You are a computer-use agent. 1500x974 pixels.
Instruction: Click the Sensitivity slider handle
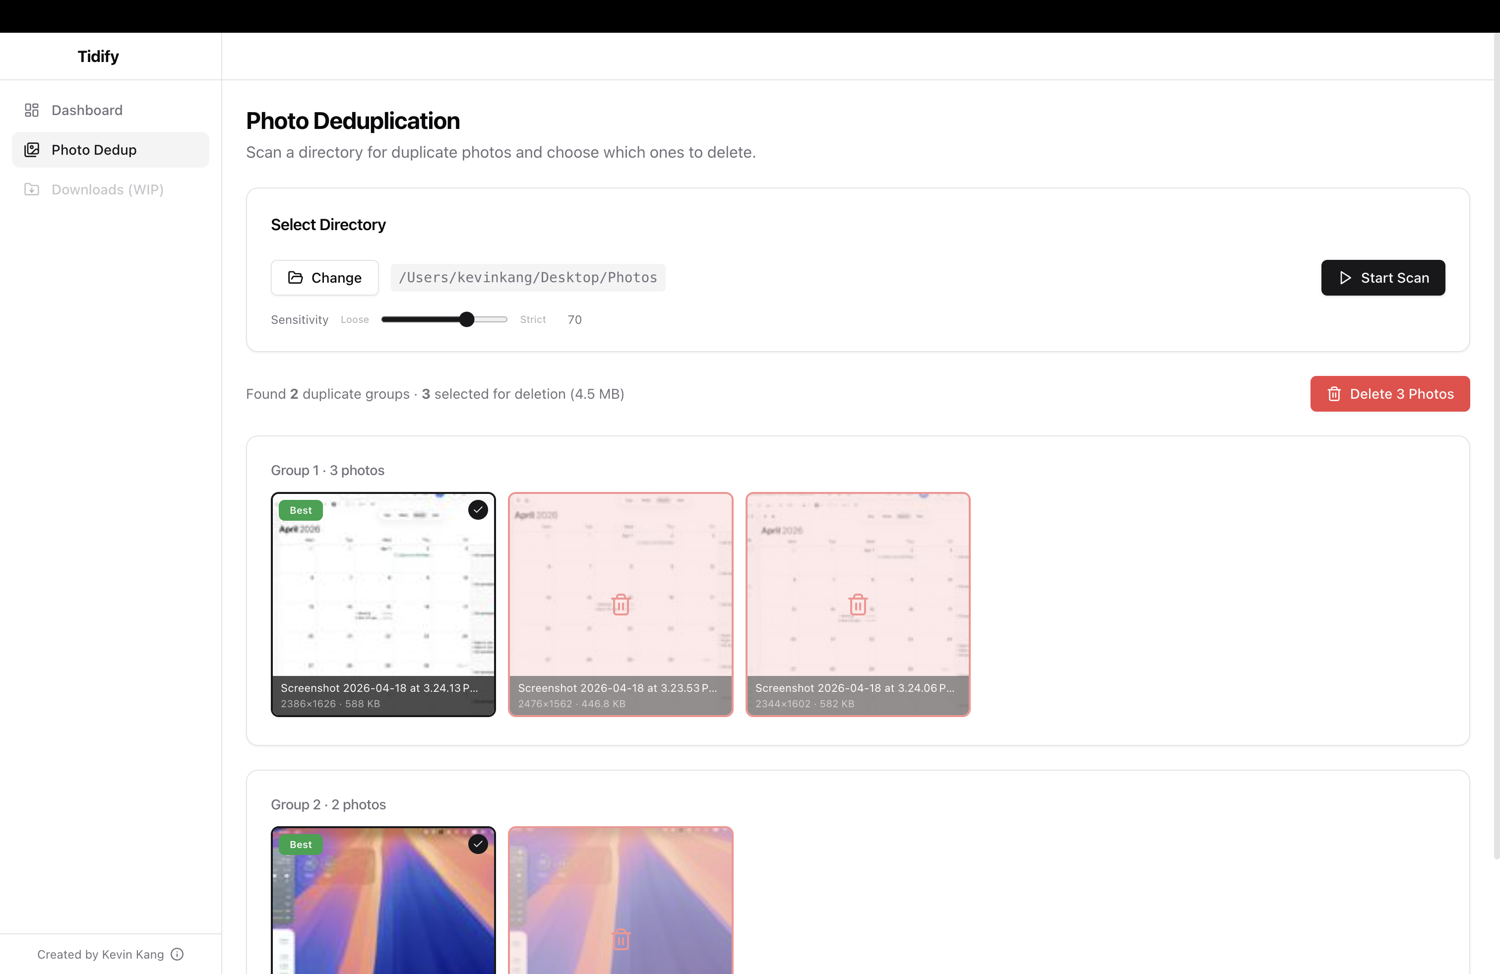(466, 319)
